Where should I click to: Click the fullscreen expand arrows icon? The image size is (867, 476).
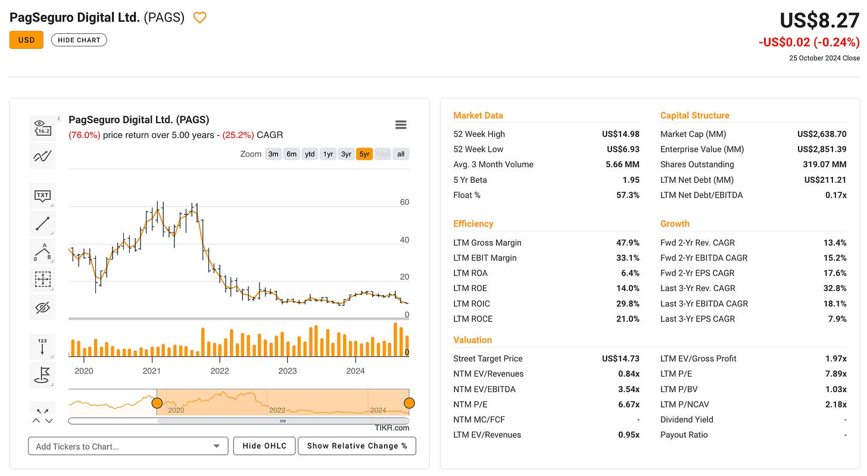43,410
